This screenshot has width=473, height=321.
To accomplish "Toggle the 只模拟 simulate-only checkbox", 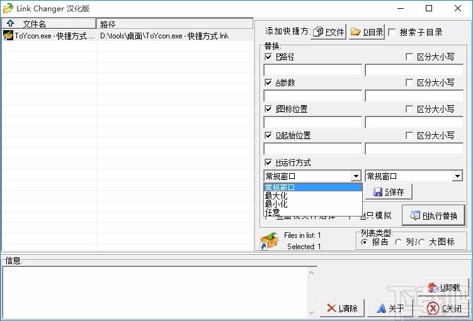I will [x=353, y=216].
